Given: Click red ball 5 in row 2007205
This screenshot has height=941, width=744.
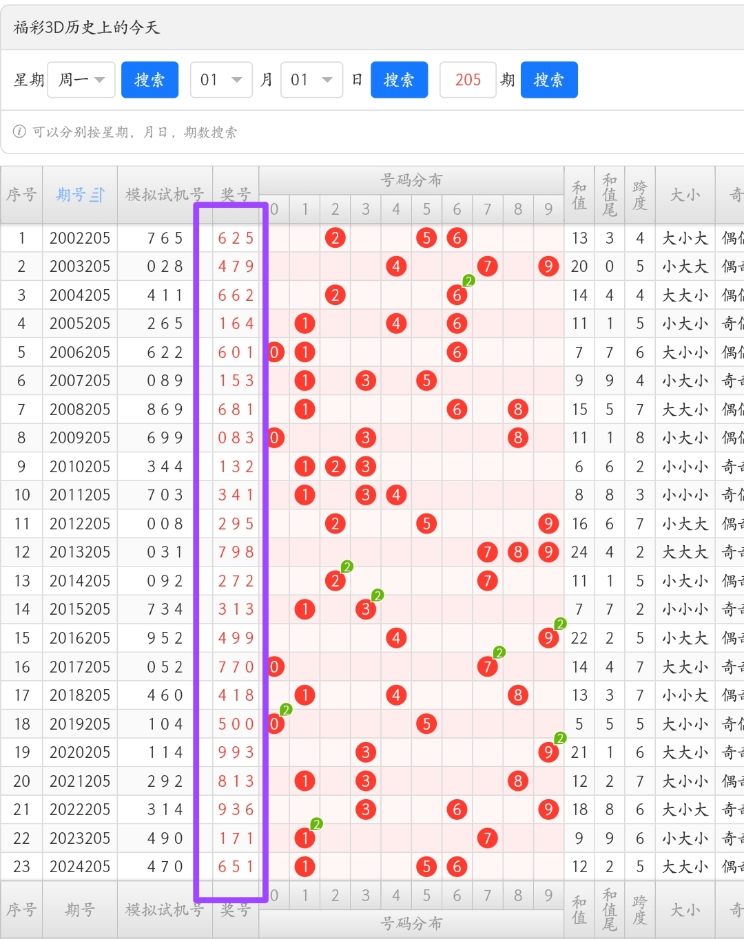Looking at the screenshot, I should (426, 381).
